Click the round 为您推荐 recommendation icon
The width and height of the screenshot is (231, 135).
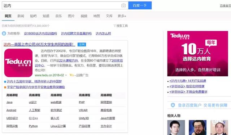point(4,33)
